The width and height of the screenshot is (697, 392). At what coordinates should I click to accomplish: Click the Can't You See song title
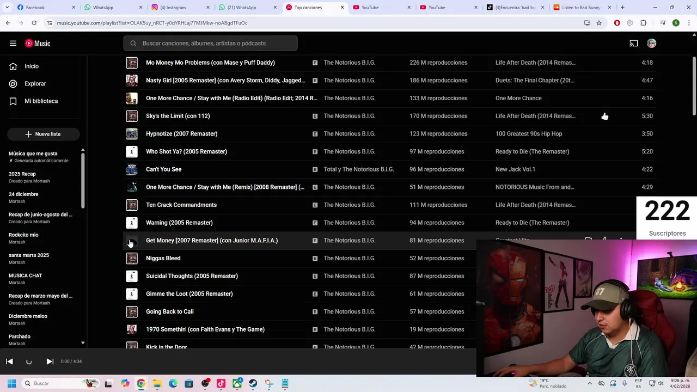[163, 169]
